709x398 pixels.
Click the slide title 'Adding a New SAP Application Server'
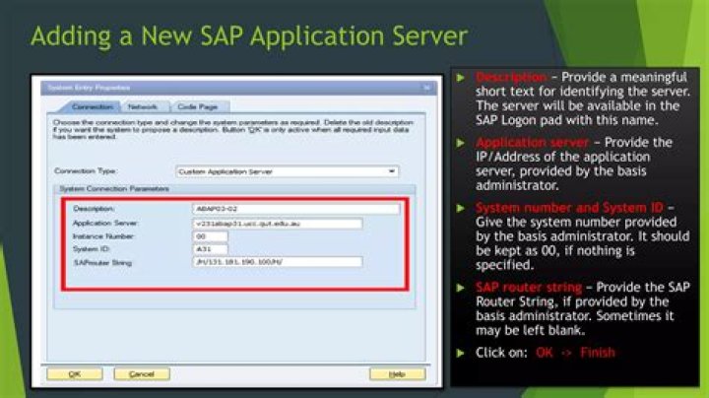point(249,35)
